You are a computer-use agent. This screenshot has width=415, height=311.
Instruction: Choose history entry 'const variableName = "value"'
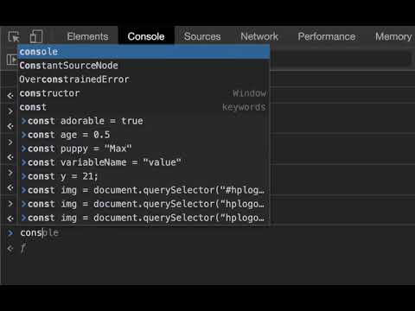click(144, 162)
